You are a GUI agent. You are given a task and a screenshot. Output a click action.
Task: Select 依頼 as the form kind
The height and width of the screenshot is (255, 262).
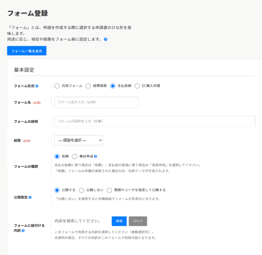tap(57, 156)
